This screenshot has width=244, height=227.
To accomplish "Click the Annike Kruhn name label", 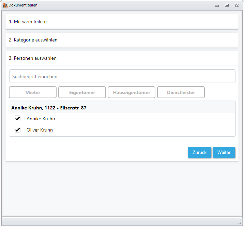I will click(x=41, y=119).
